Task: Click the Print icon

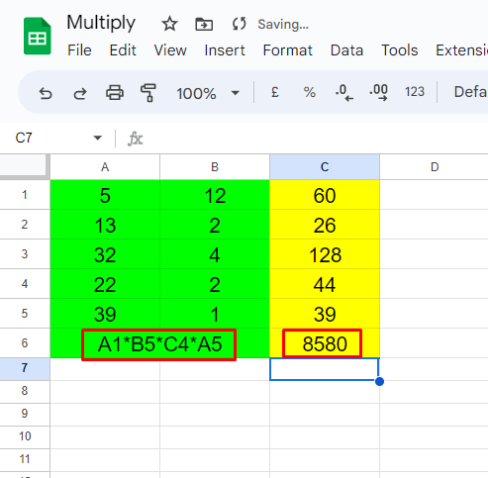Action: [x=115, y=92]
